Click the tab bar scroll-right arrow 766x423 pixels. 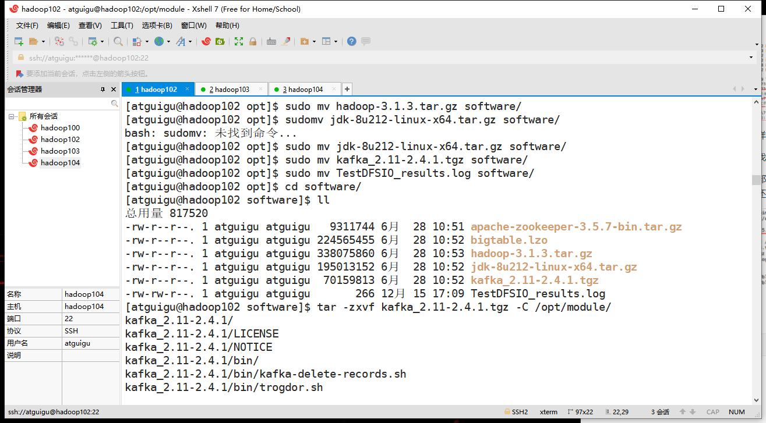click(x=742, y=89)
